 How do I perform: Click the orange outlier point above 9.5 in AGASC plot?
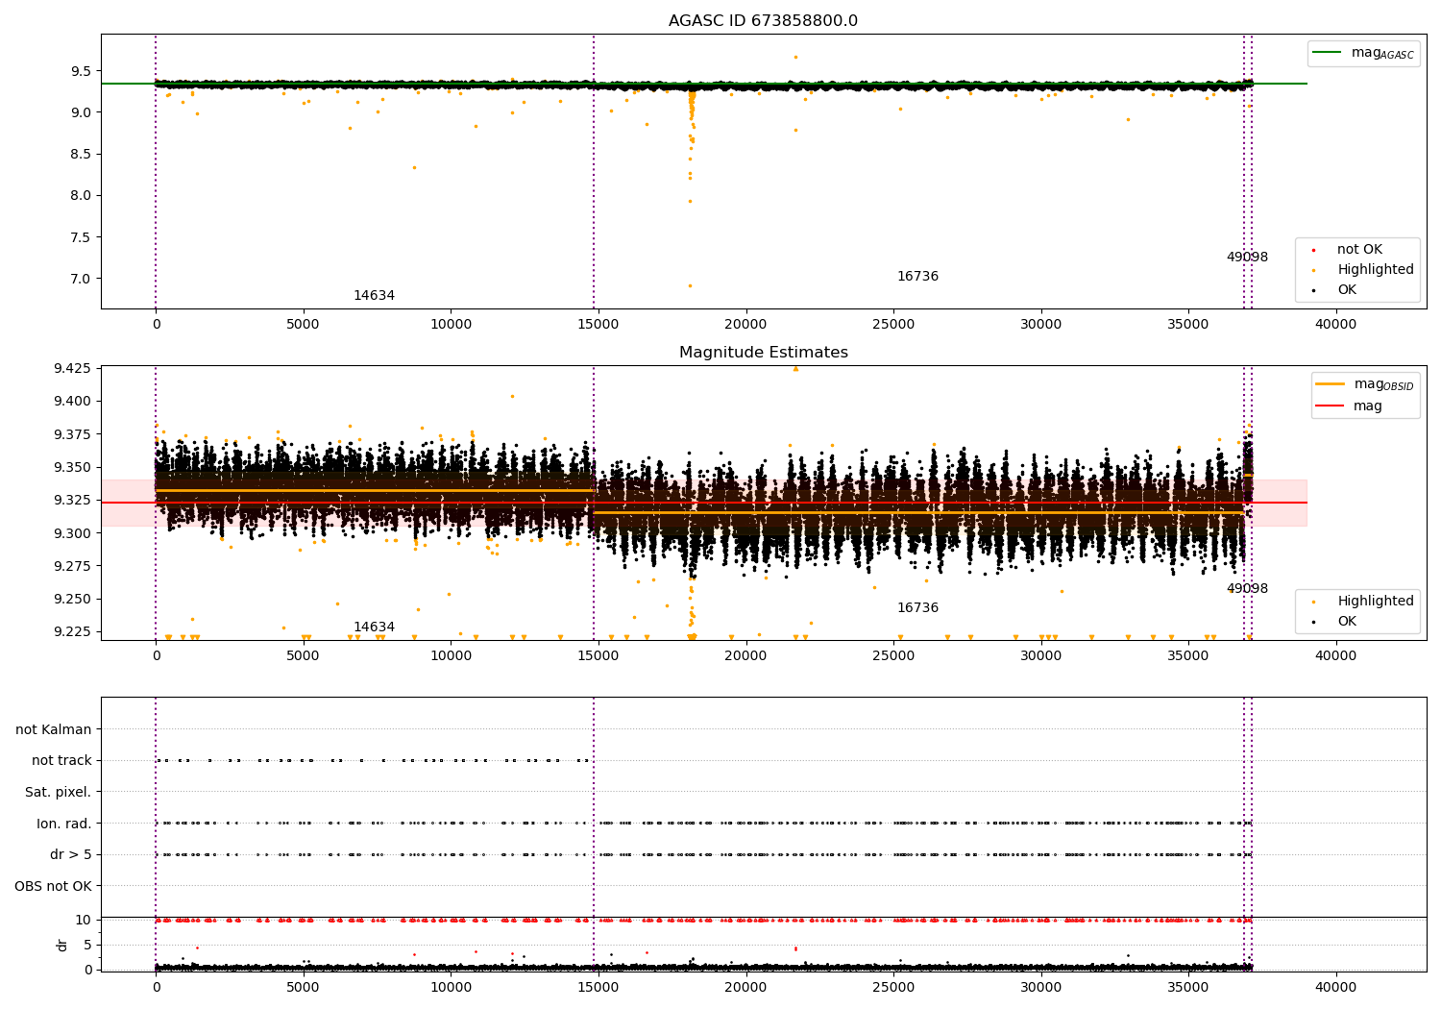pos(795,57)
